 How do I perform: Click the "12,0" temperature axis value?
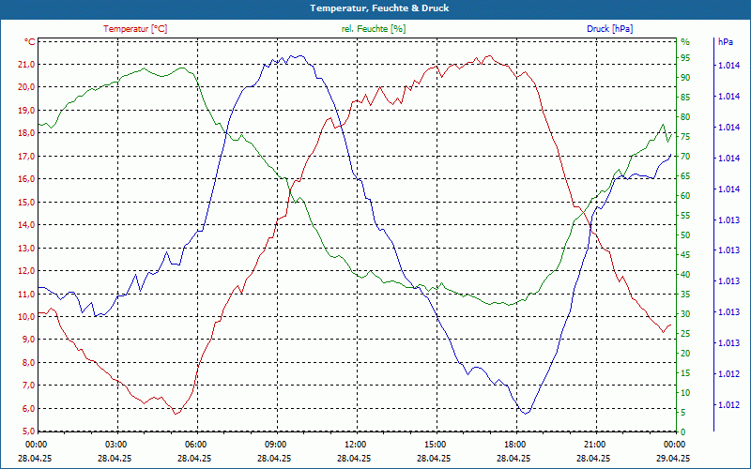tap(26, 271)
